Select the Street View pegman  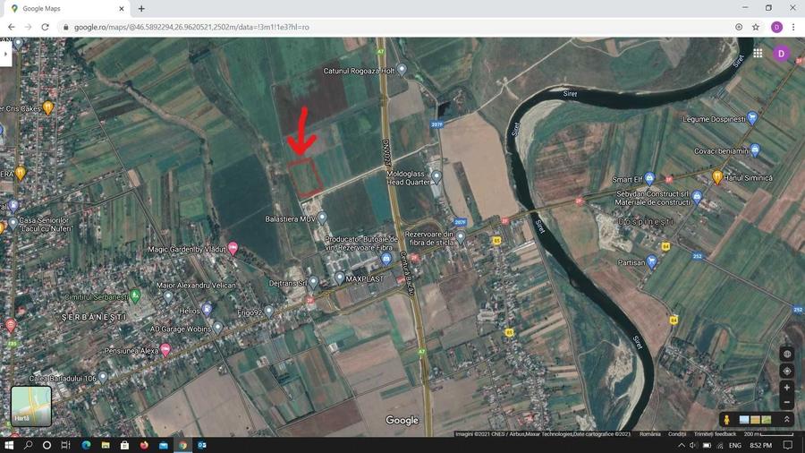pyautogui.click(x=727, y=420)
